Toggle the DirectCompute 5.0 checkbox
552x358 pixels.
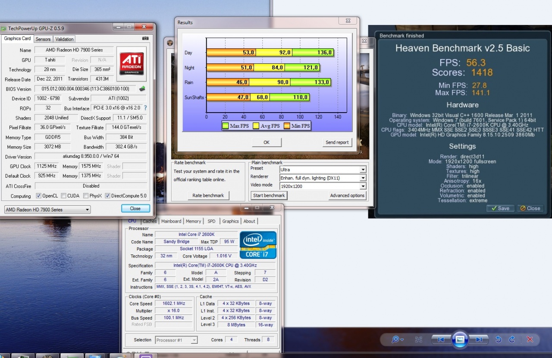[108, 196]
